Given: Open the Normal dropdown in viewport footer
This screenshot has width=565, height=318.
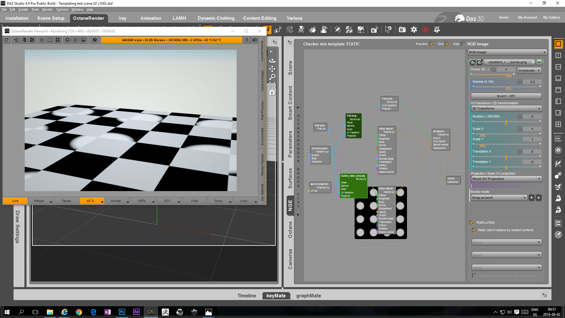Looking at the screenshot, I should click(118, 201).
